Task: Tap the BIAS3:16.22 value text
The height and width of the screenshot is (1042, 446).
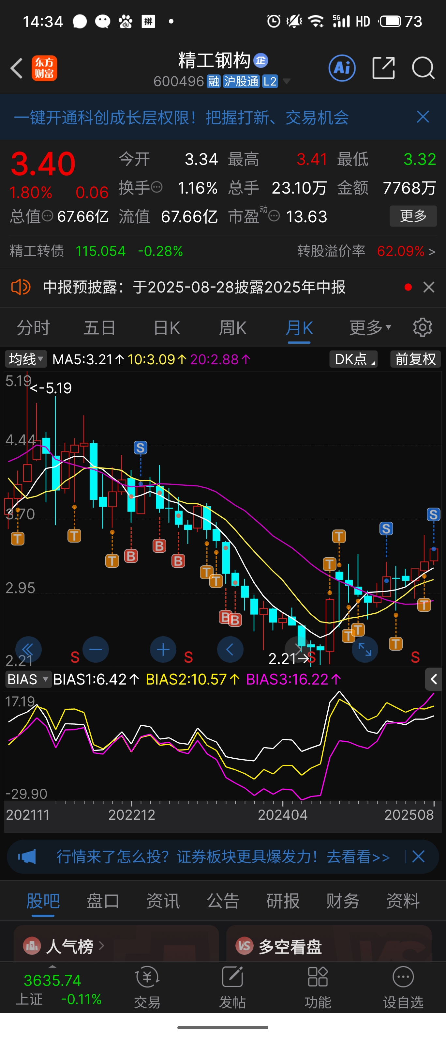Action: click(x=294, y=679)
